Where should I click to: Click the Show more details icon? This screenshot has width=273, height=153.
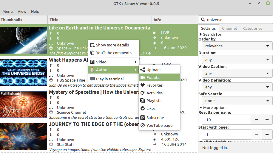click(x=92, y=45)
